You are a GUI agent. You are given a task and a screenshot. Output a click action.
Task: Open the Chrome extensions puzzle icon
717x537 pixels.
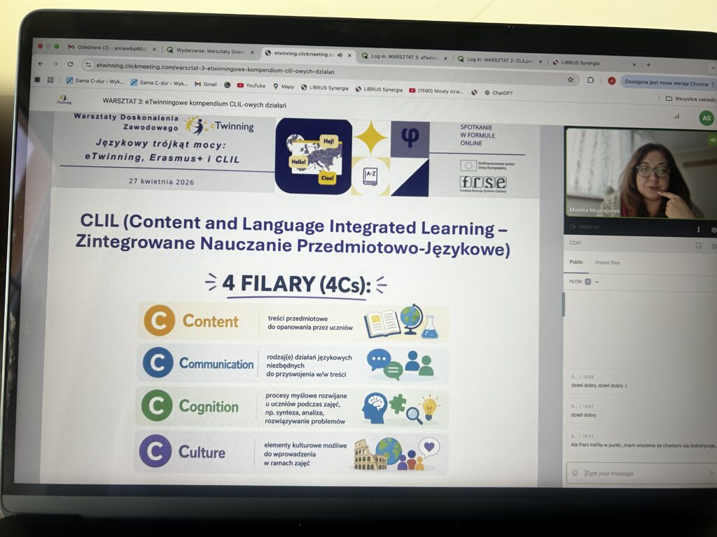coord(590,80)
